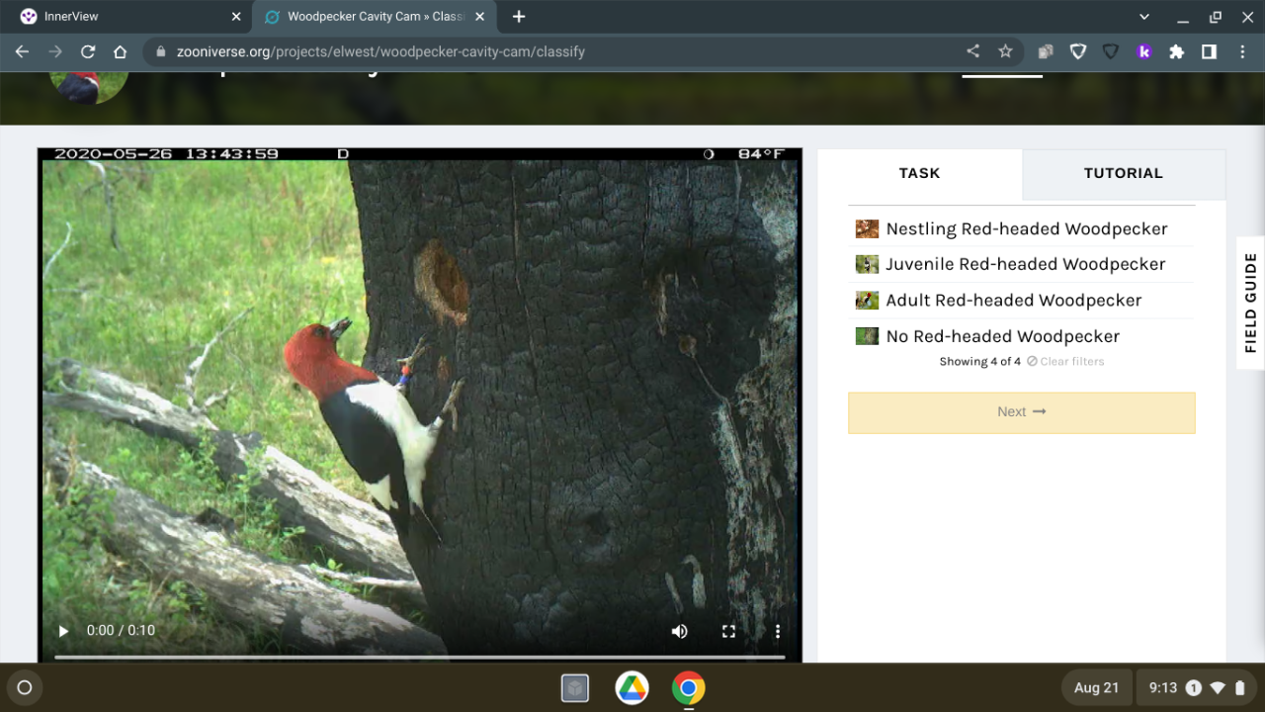
Task: Open the dark outlined shield extension
Action: [1111, 51]
